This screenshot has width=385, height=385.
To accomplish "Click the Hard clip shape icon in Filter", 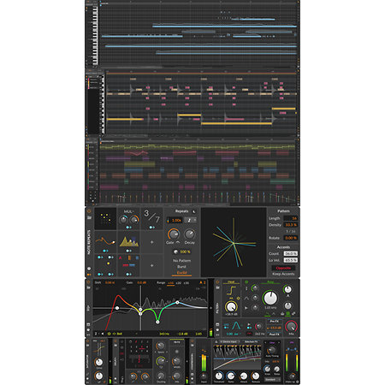I will point(231,291).
